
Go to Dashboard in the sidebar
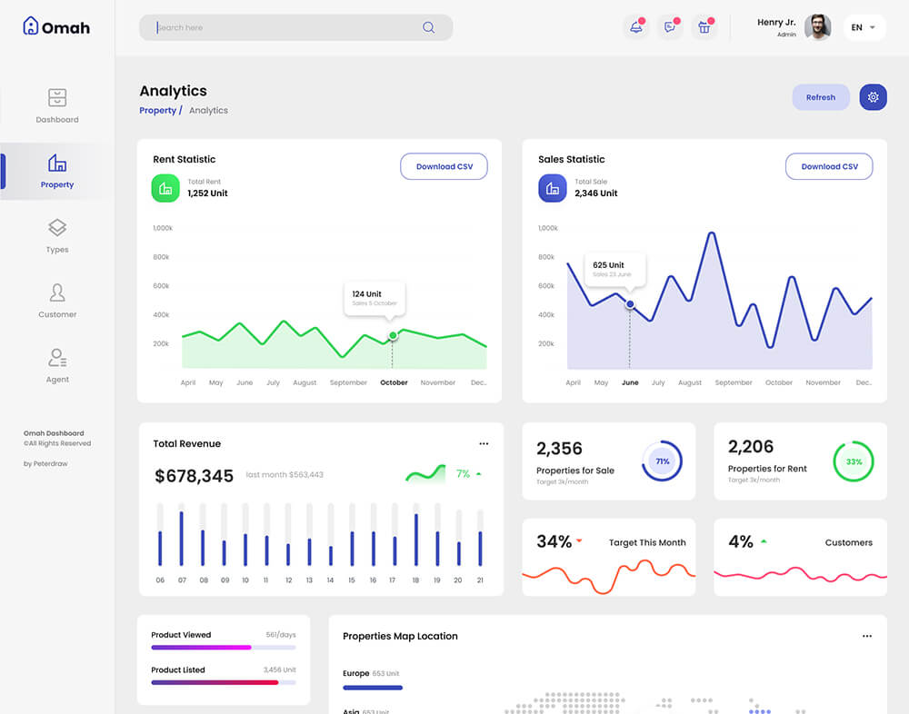(x=57, y=105)
